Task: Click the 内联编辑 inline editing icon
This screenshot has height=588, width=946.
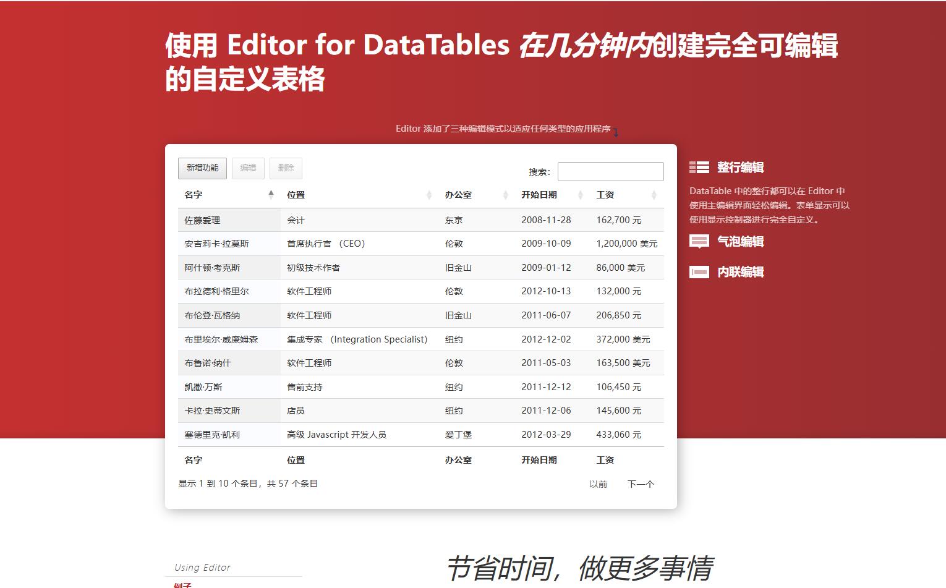Action: [x=699, y=271]
